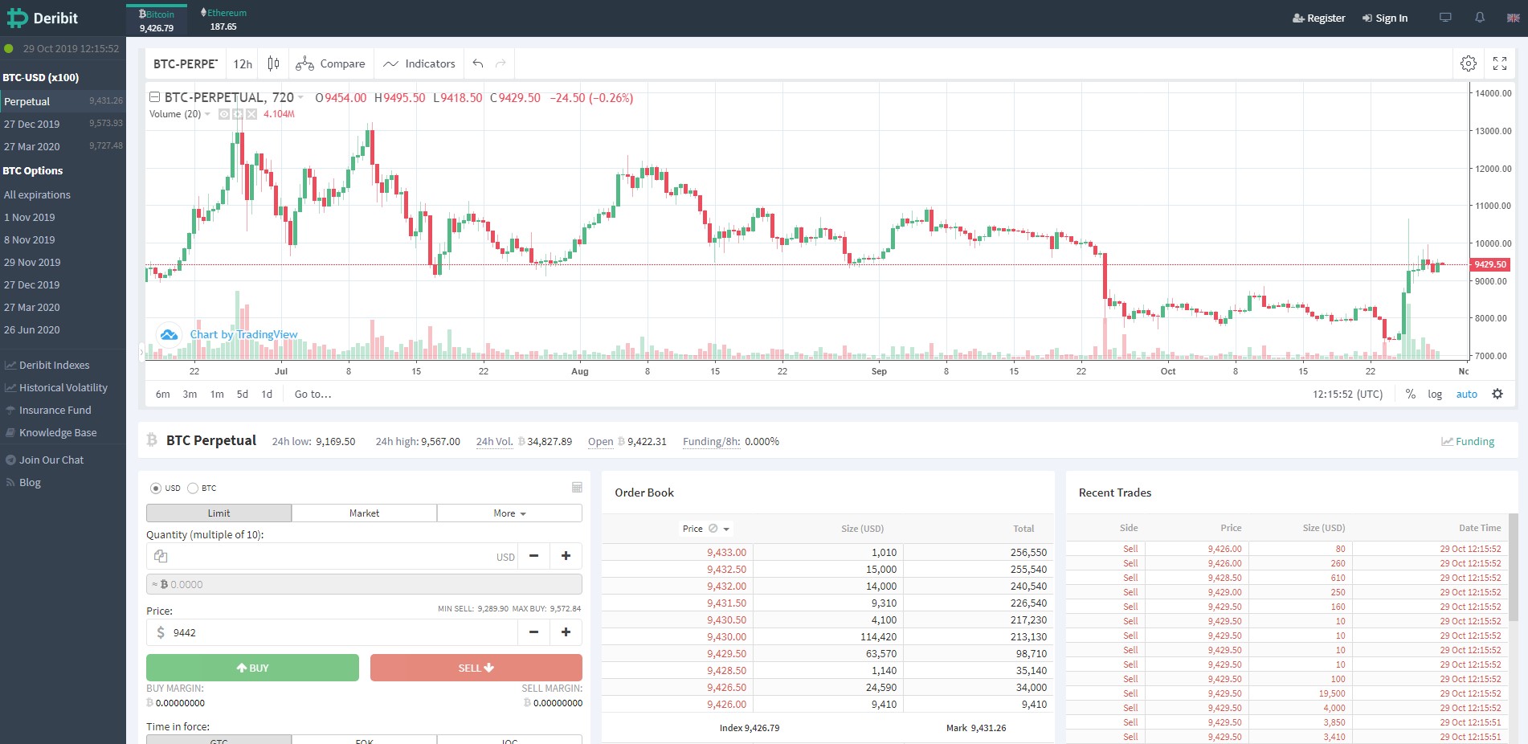Viewport: 1528px width, 744px height.
Task: Open the Chart by TradingView link
Action: tap(244, 334)
